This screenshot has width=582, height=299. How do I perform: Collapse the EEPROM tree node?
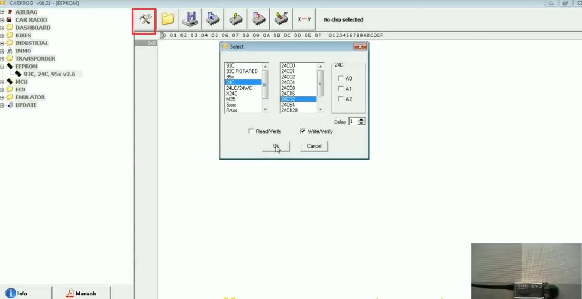(x=2, y=67)
